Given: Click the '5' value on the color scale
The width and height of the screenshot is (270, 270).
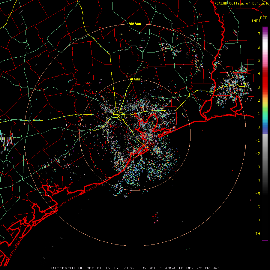Looking at the screenshot, I should [x=259, y=60].
